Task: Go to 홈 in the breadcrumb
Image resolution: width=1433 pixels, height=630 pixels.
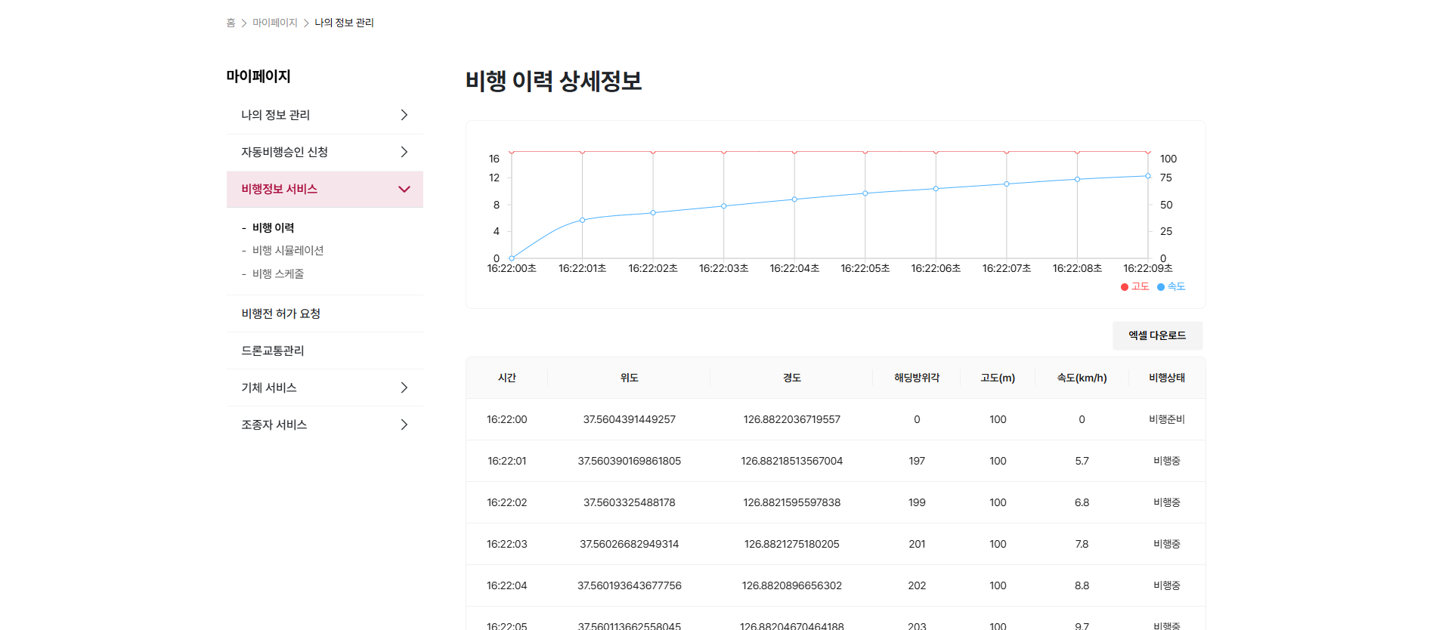Action: [231, 23]
